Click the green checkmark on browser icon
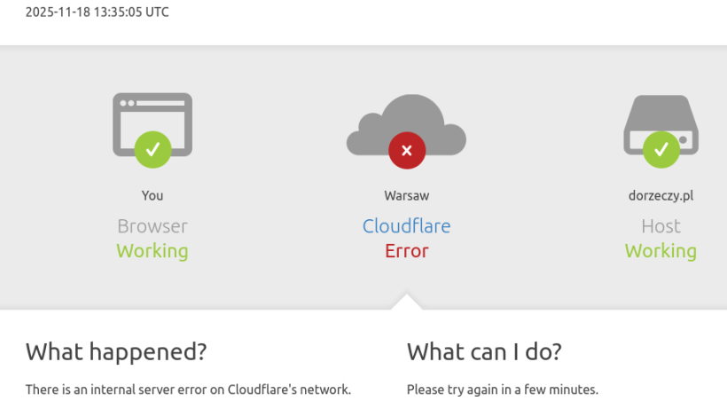Image resolution: width=727 pixels, height=409 pixels. (x=152, y=148)
